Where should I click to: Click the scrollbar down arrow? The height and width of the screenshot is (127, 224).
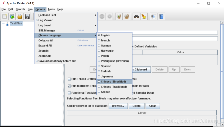click(x=222, y=124)
